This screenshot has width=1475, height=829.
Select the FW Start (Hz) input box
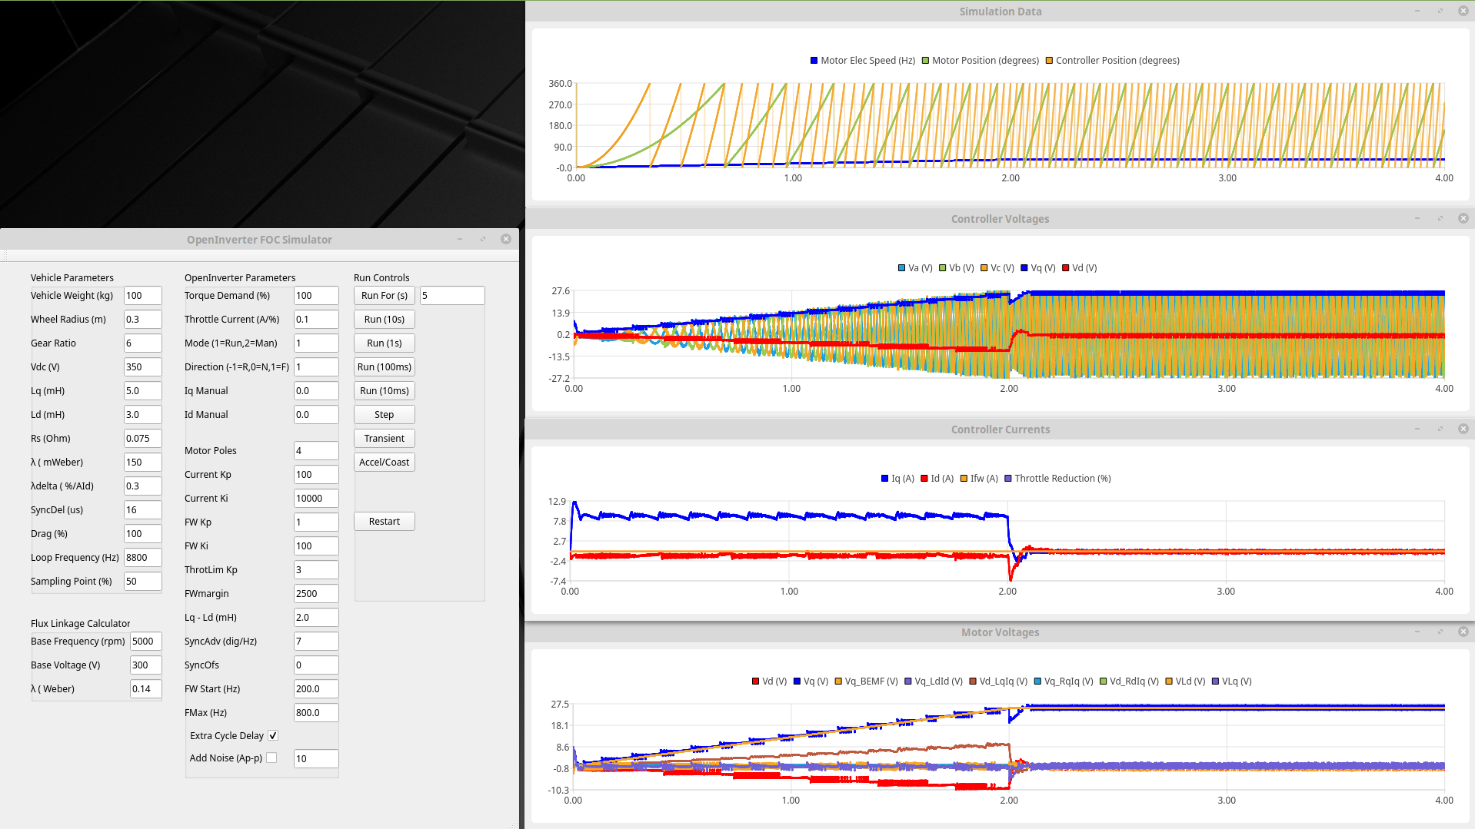(x=315, y=688)
